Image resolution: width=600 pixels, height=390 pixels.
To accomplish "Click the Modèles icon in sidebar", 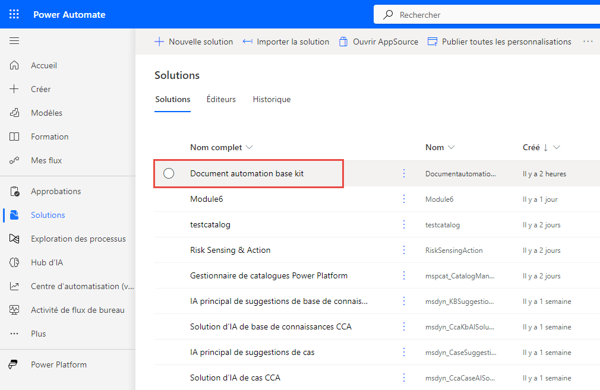I will (x=14, y=113).
